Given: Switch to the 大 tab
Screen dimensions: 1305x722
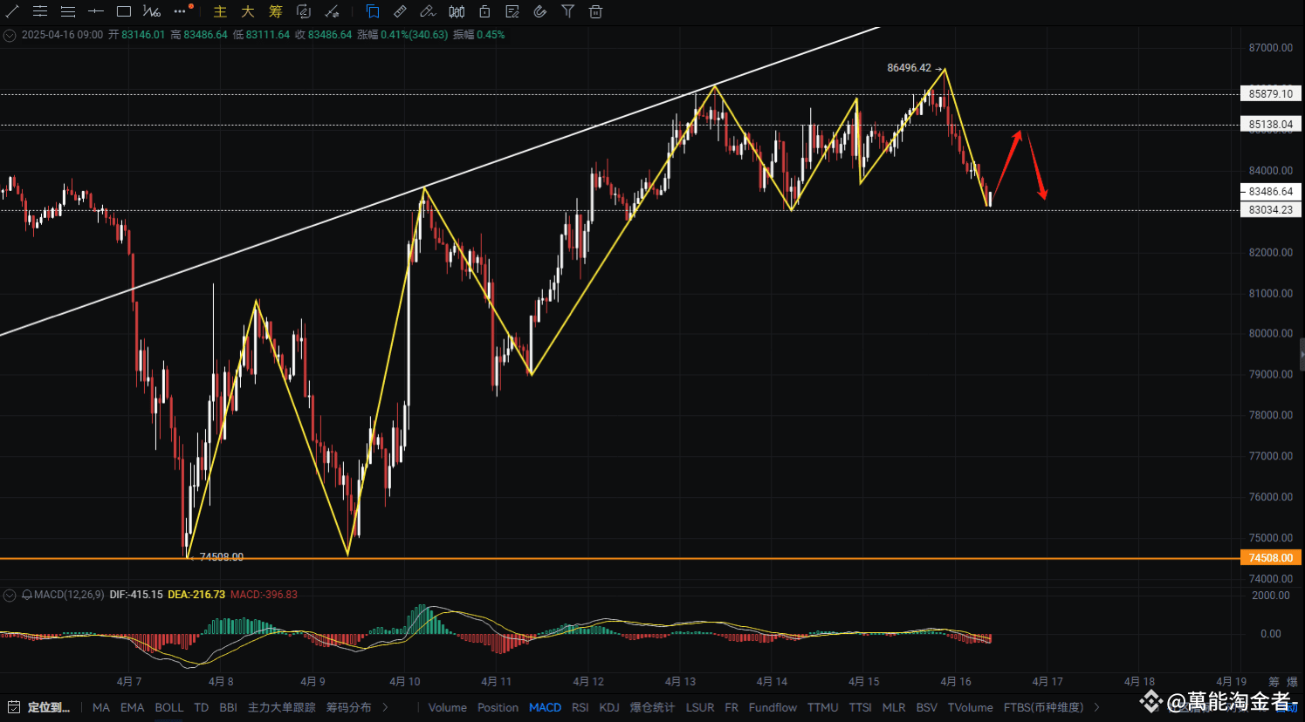Looking at the screenshot, I should [x=247, y=11].
